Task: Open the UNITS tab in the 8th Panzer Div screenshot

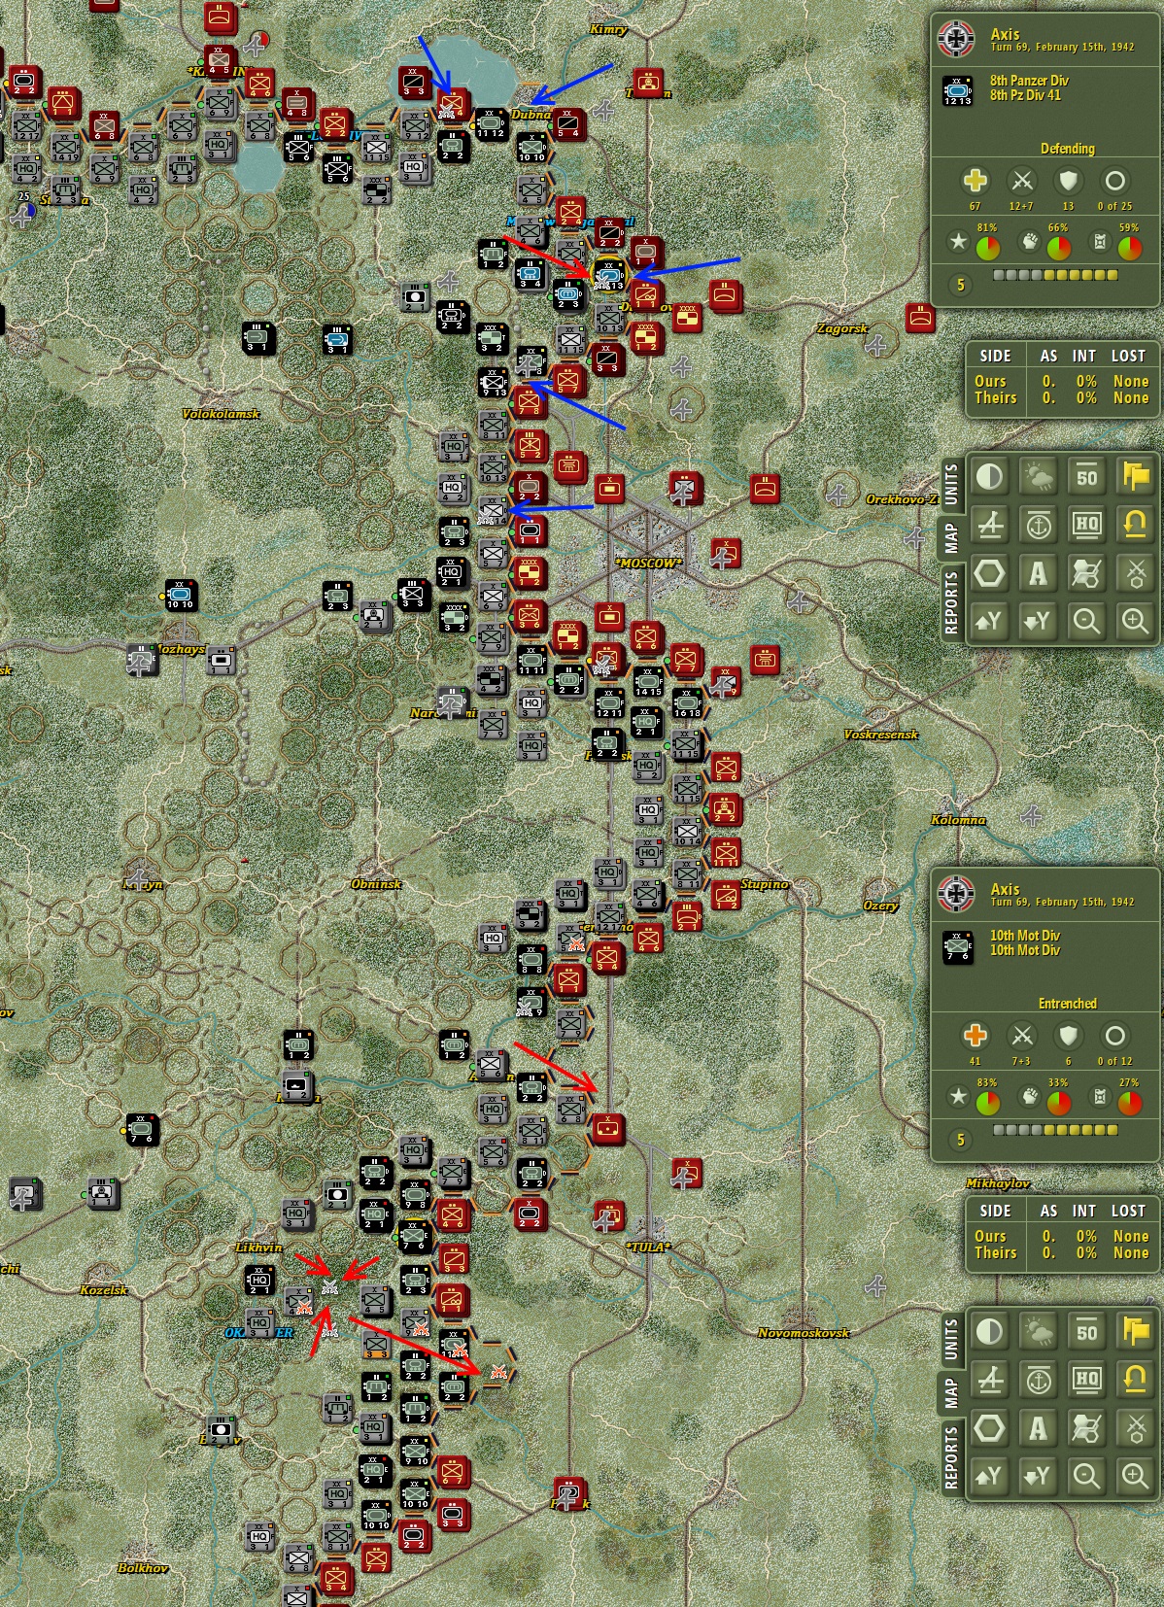Action: tap(951, 483)
